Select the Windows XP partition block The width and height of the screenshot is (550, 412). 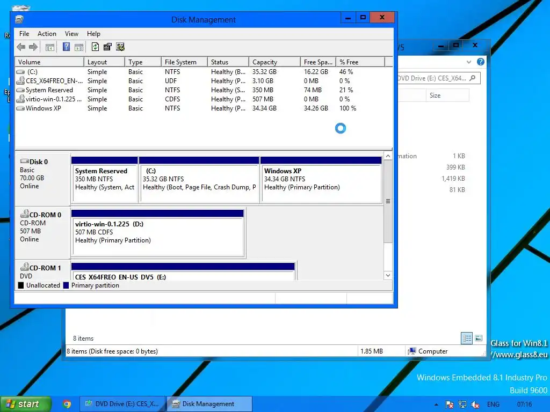pos(321,180)
